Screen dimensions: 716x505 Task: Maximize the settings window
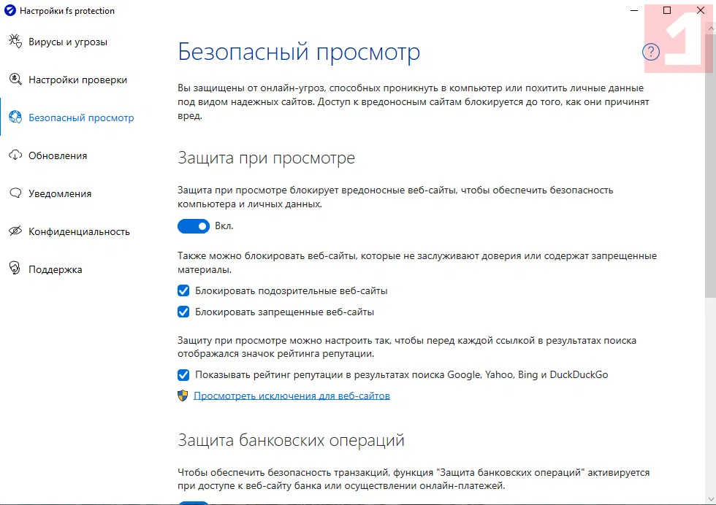point(667,10)
